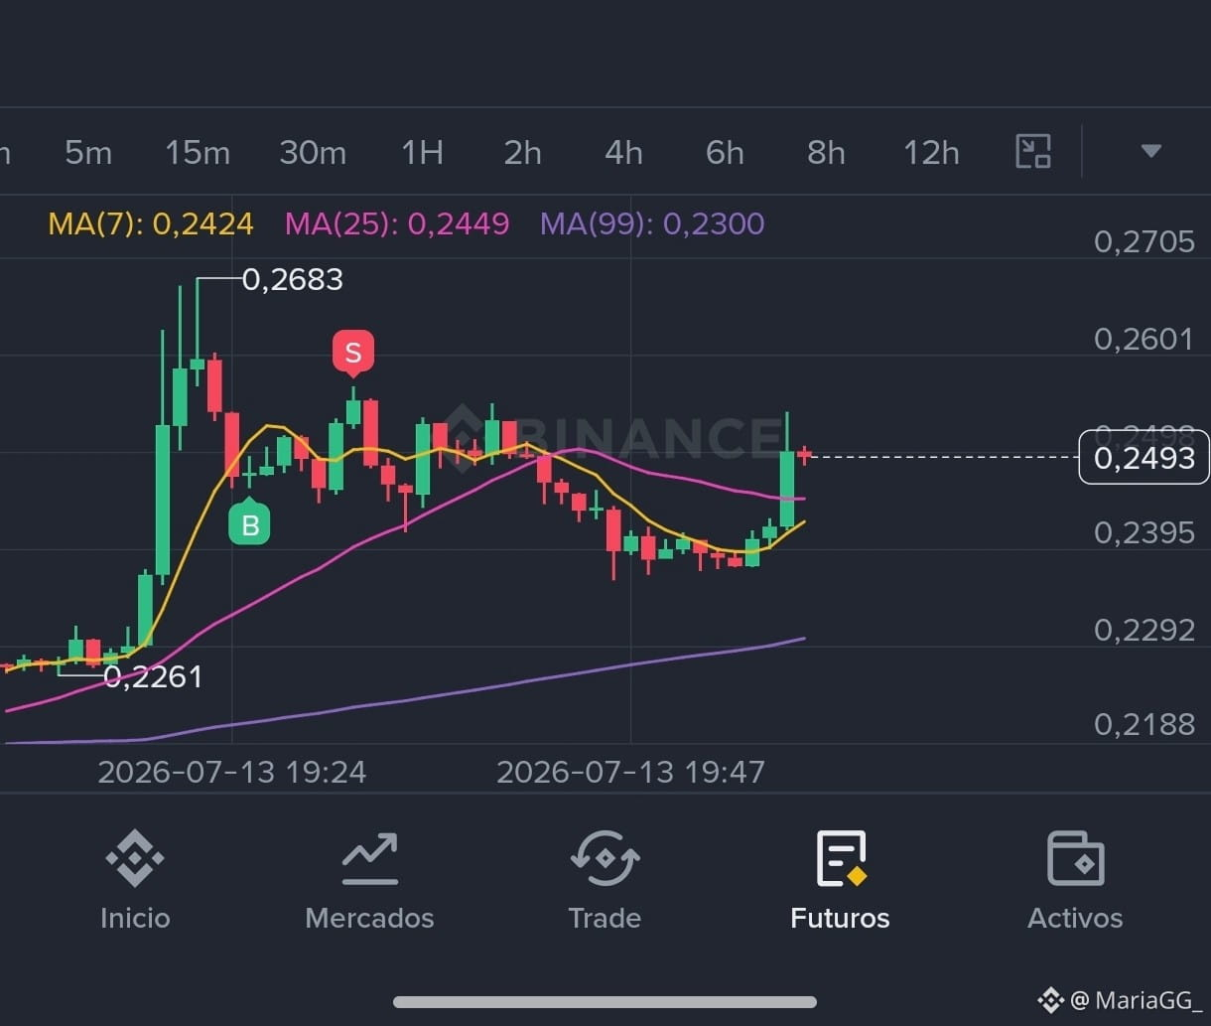Choose the 6h timeframe

click(x=725, y=153)
